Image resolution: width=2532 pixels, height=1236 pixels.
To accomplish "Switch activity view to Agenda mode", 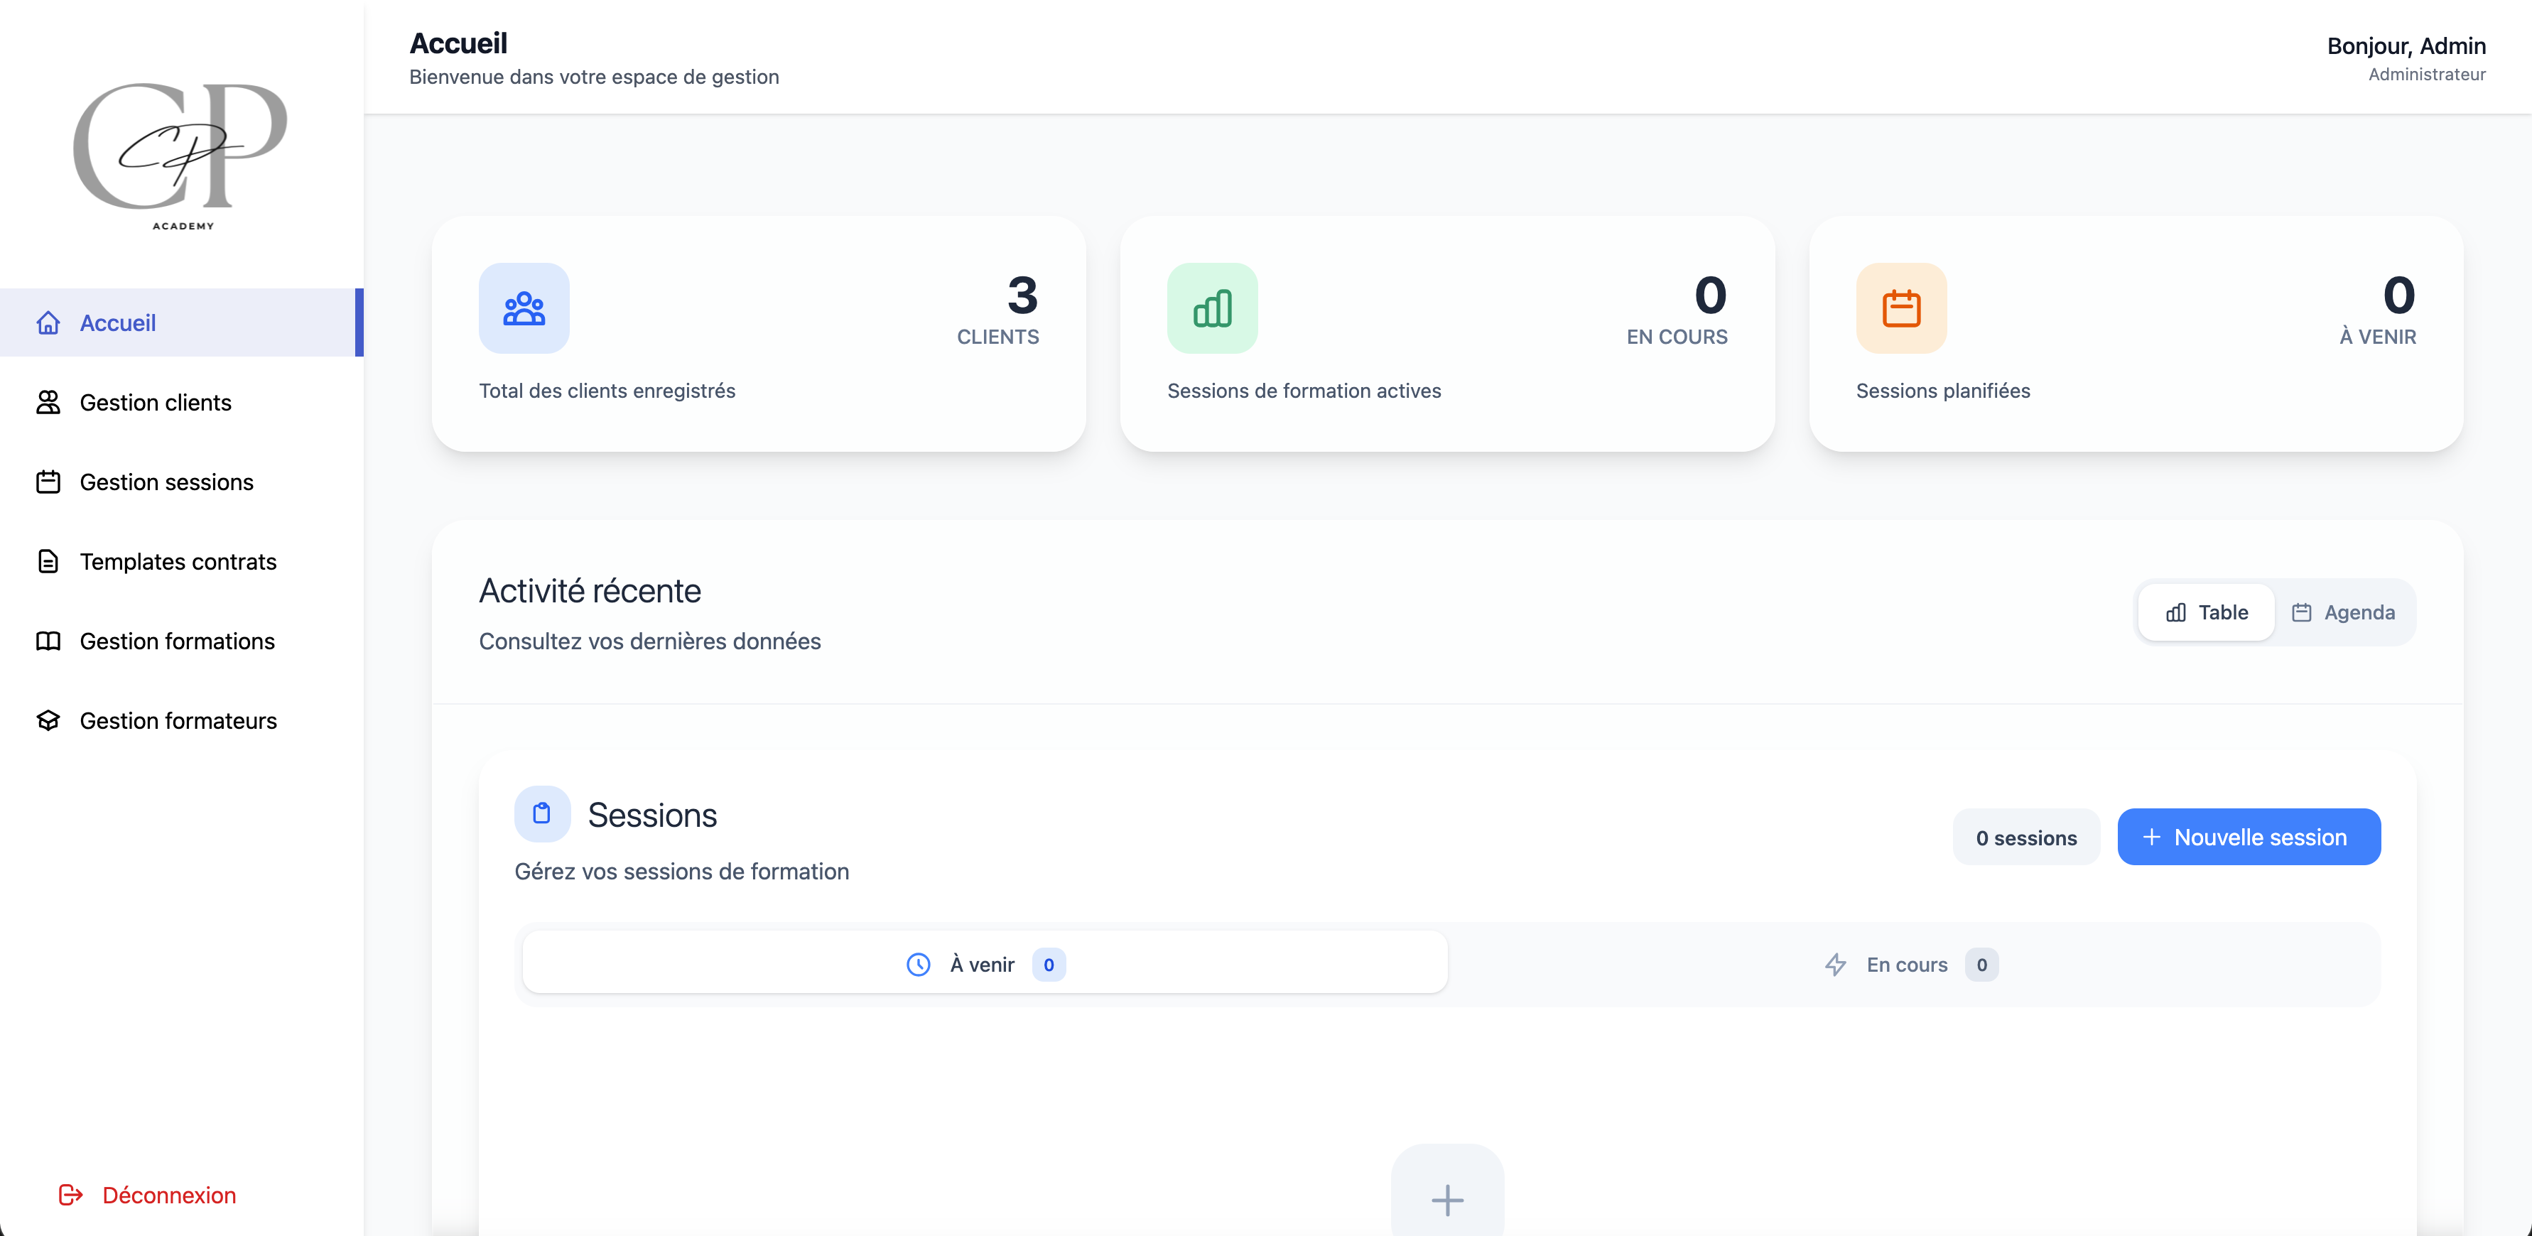I will [x=2344, y=611].
